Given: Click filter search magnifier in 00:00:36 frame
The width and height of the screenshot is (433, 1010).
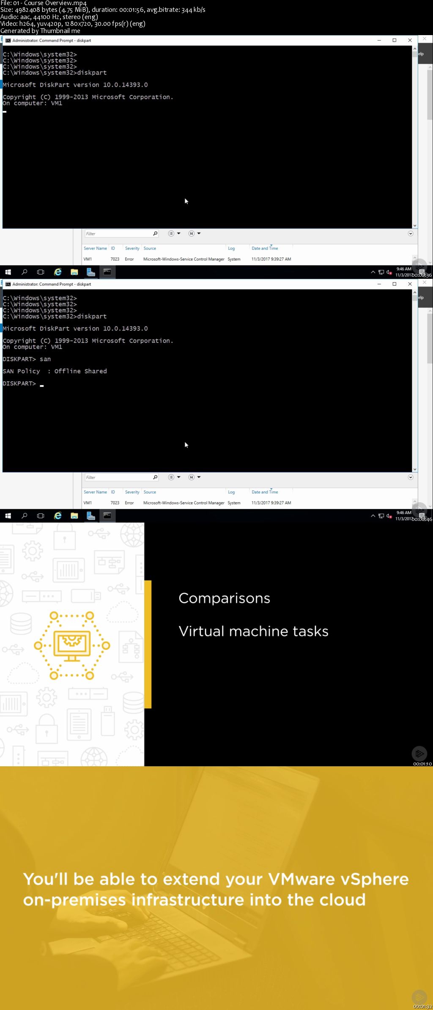Looking at the screenshot, I should [155, 234].
